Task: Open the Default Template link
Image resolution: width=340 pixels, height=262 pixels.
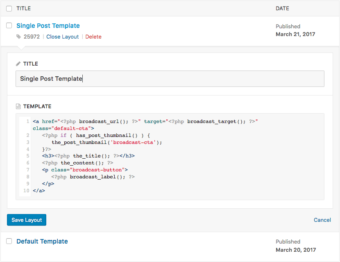Action: click(42, 241)
